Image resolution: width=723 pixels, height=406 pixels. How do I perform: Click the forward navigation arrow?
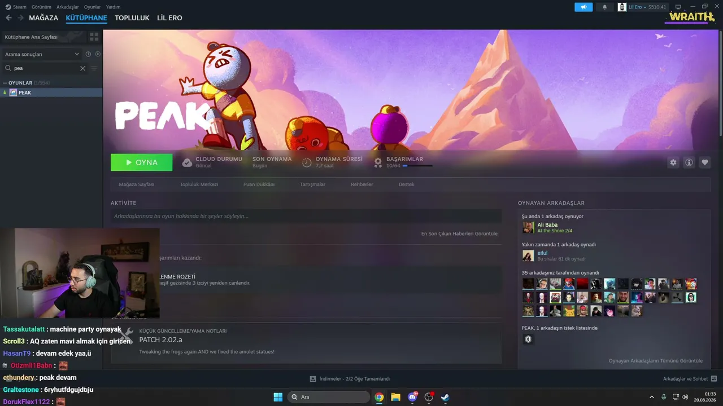click(20, 18)
